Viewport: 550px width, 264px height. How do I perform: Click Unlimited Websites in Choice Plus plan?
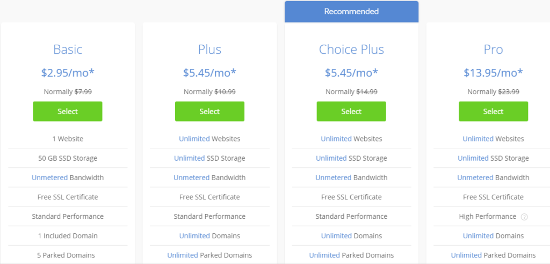(336, 139)
